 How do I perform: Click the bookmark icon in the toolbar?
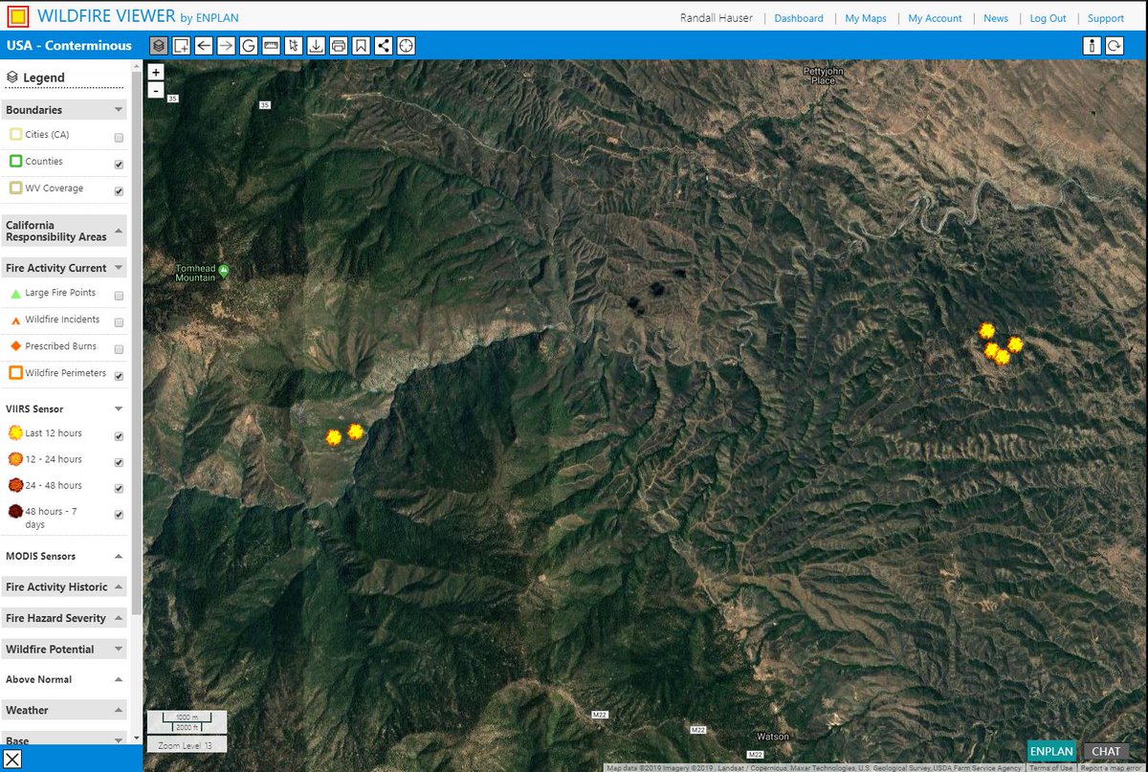(361, 45)
